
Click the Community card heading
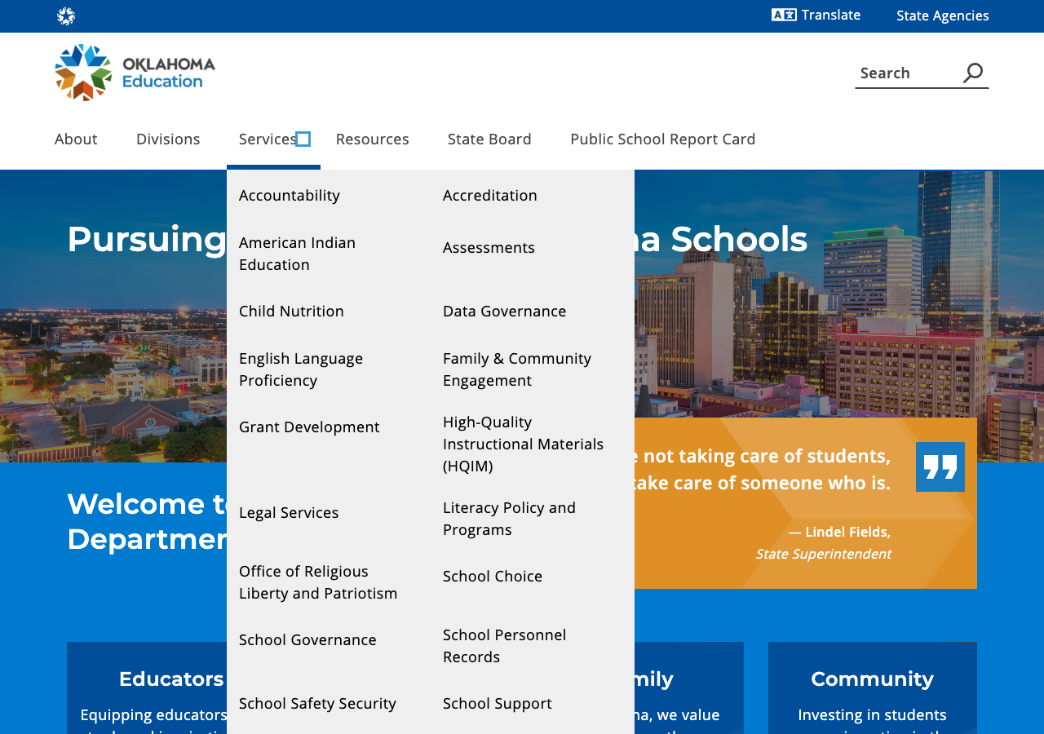coord(873,679)
